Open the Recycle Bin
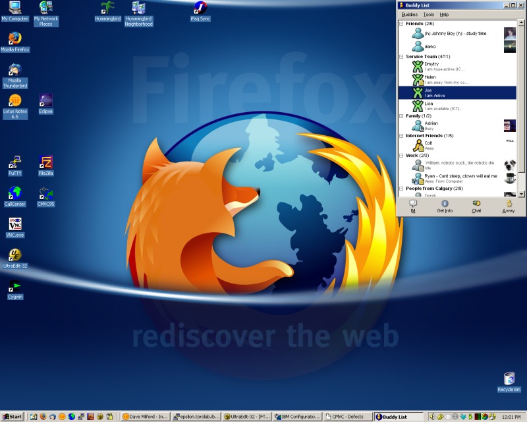Screen dimensions: 527x422 [509, 379]
